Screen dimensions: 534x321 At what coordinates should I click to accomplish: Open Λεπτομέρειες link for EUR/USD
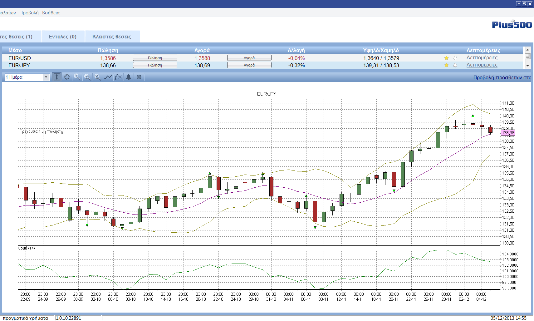(482, 58)
